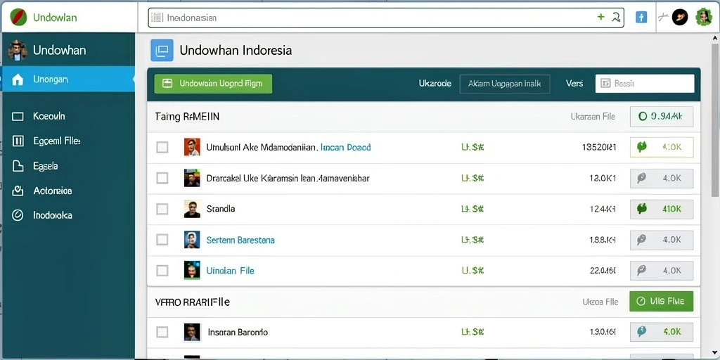Open the Uinoian File link
Image resolution: width=720 pixels, height=360 pixels.
230,271
